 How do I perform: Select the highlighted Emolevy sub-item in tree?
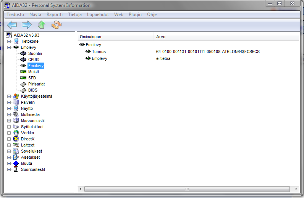pyautogui.click(x=36, y=66)
